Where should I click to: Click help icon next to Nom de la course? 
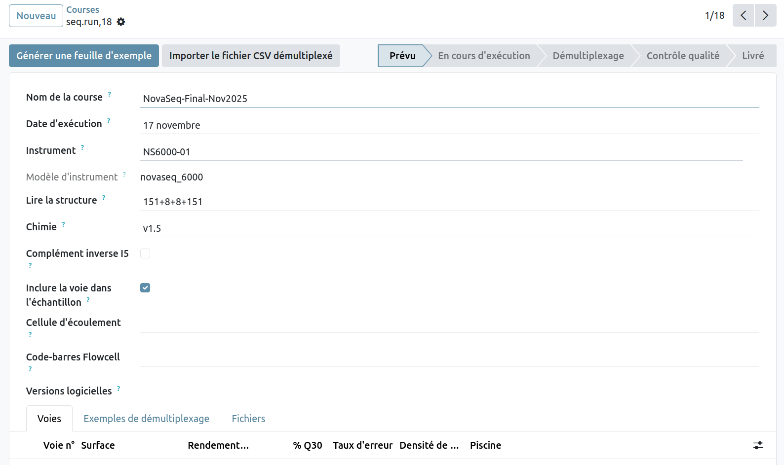tap(110, 94)
